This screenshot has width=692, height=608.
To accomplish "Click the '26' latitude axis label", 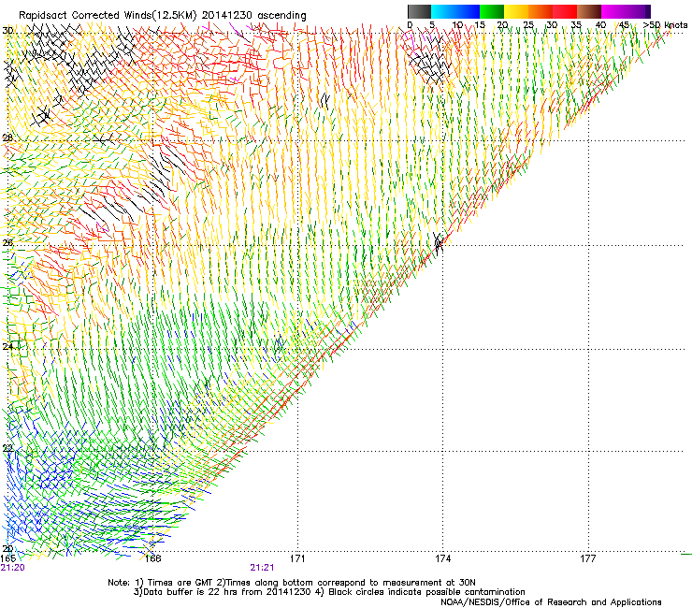I will point(7,242).
